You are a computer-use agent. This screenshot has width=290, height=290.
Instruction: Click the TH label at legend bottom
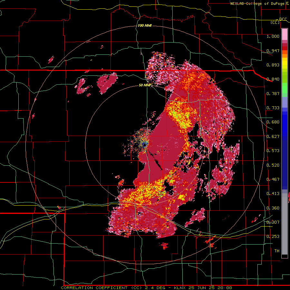[277, 251]
